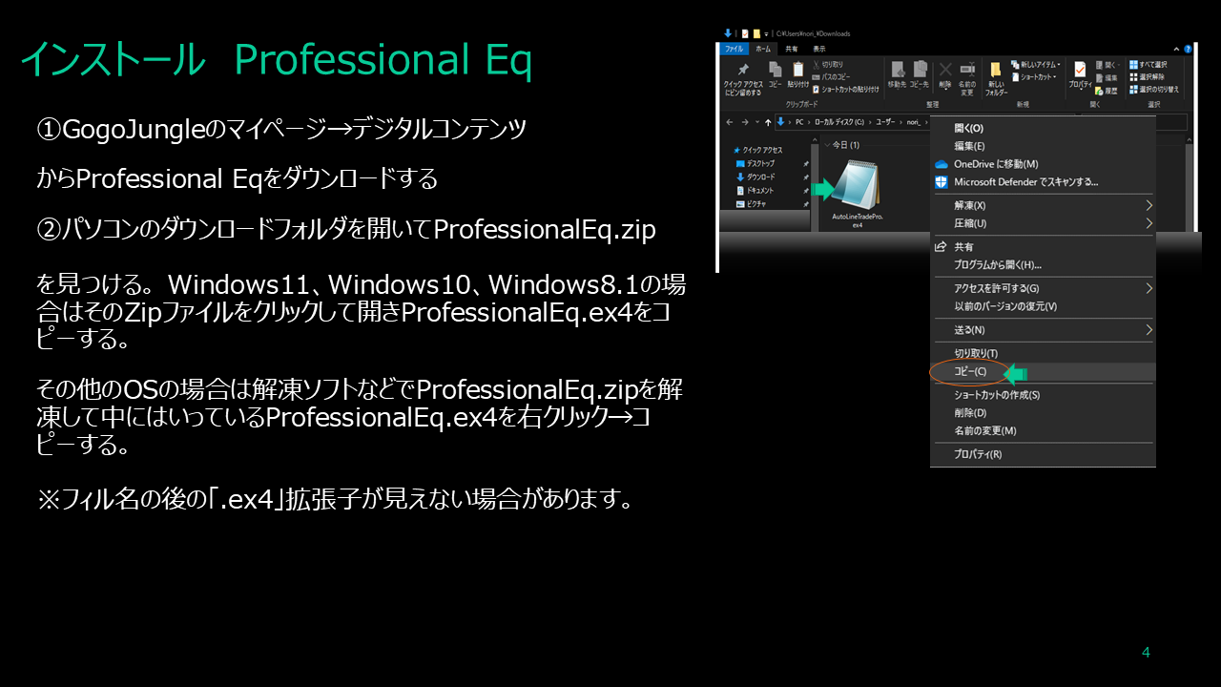Click the Copy to (コピー先) ribbon icon
The width and height of the screenshot is (1221, 687).
click(920, 71)
